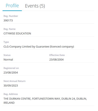Viewport: 98px width, 111px height.
Task: Click the Type field label
Action: click(6, 42)
